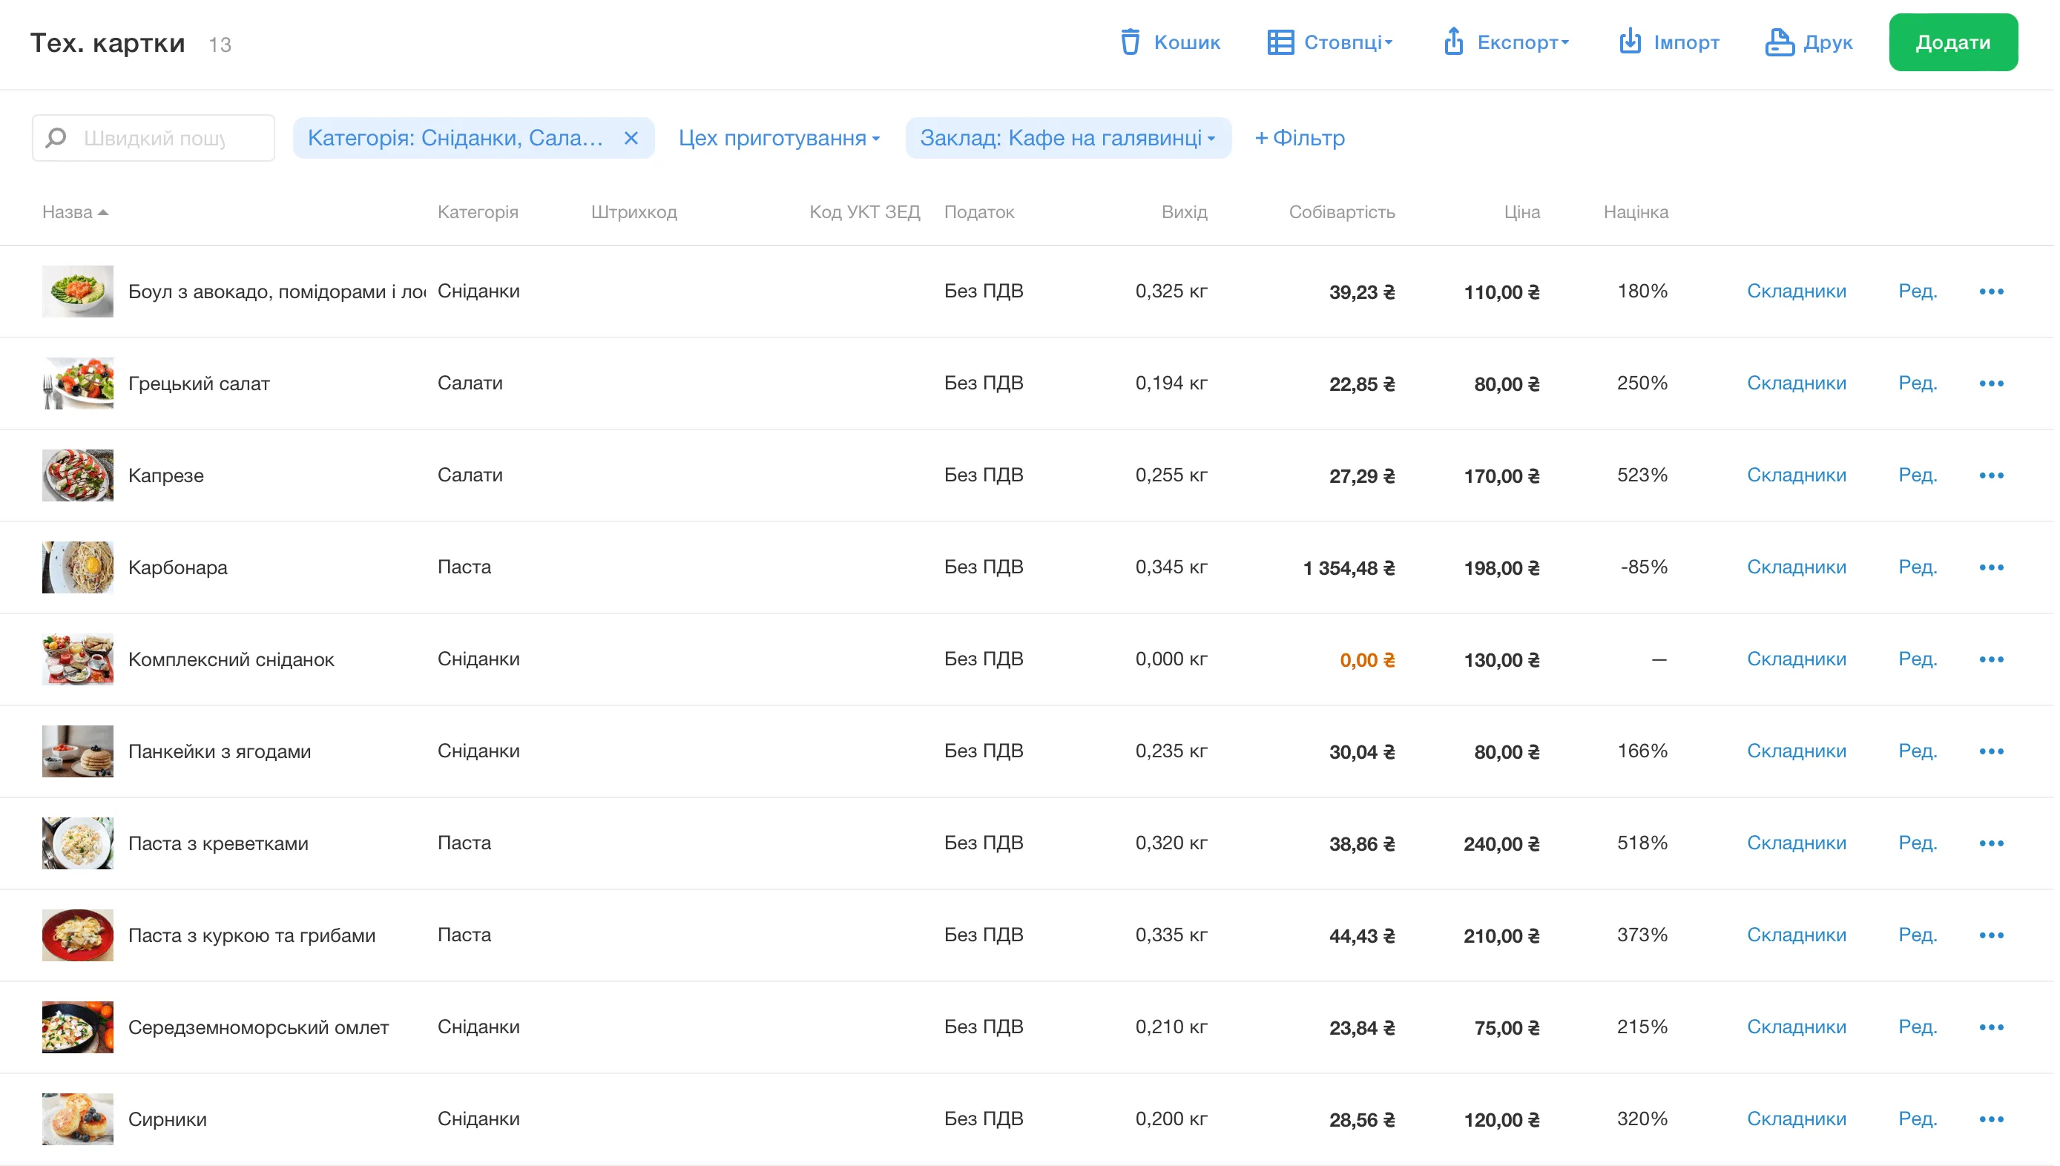The width and height of the screenshot is (2060, 1166).
Task: Open the Заклад: Кафе на галявинці dropdown
Action: point(1067,139)
